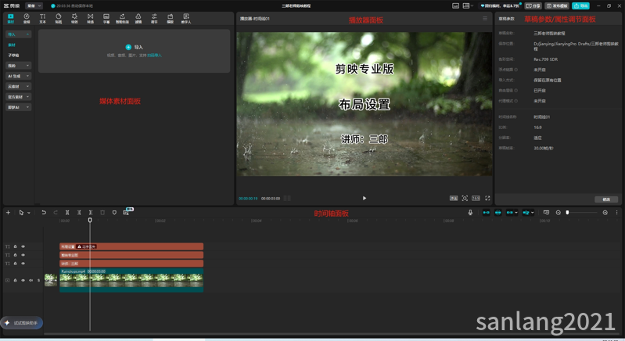Click the video track cover thumbnail

tap(51, 280)
